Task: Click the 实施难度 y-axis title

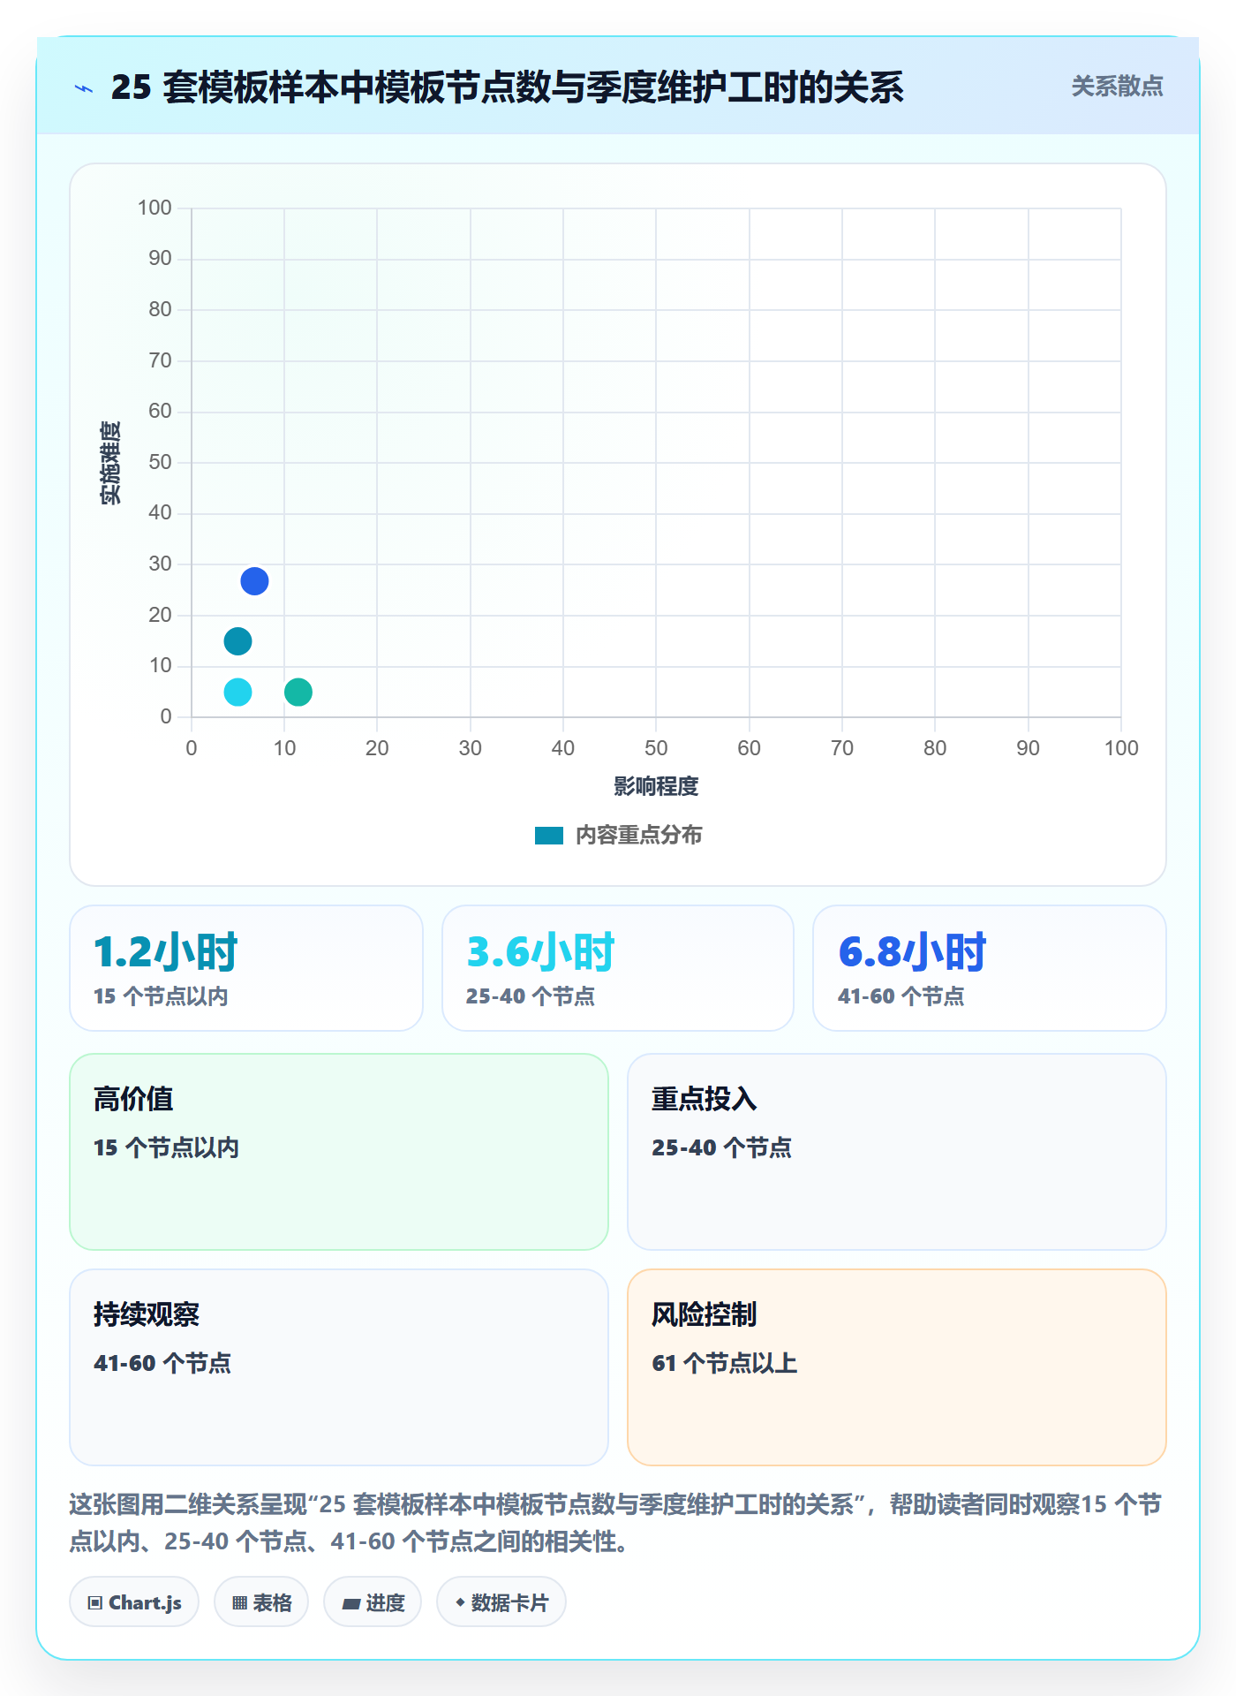Action: tap(110, 462)
